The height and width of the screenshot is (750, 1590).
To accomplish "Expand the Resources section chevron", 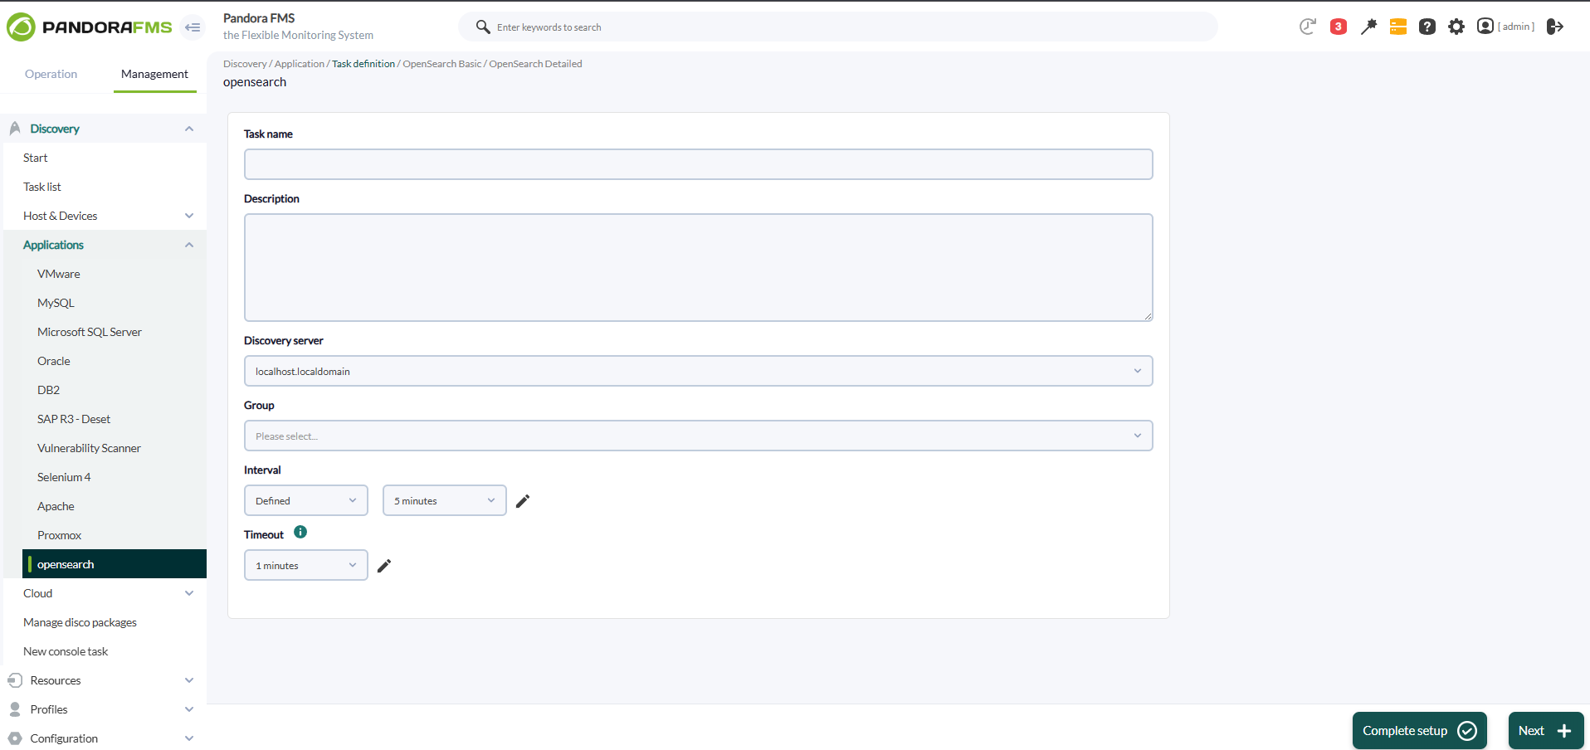I will point(189,680).
